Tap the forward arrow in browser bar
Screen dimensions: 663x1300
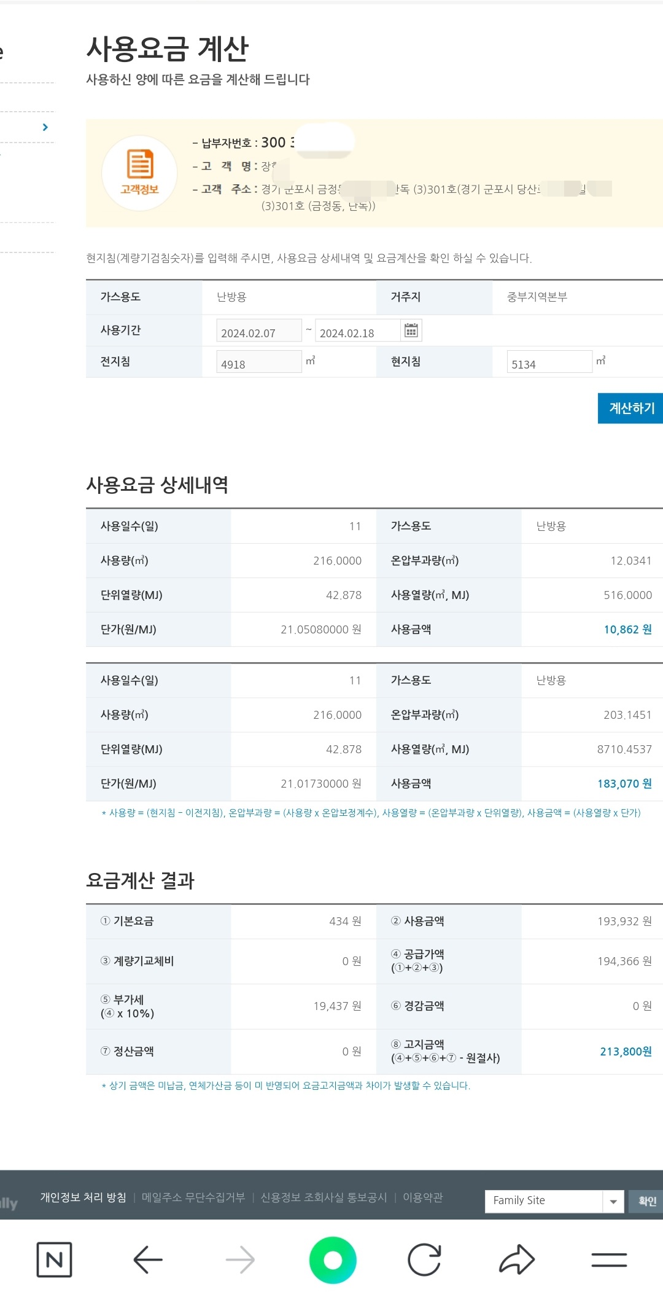[x=240, y=1259]
